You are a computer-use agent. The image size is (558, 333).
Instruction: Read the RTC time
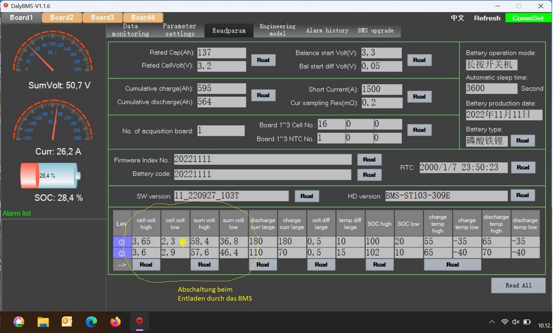(523, 168)
